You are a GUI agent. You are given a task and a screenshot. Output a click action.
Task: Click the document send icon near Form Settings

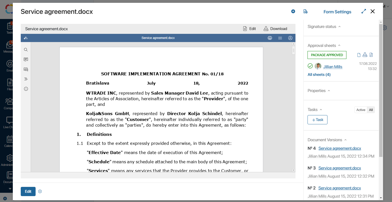[x=305, y=11]
